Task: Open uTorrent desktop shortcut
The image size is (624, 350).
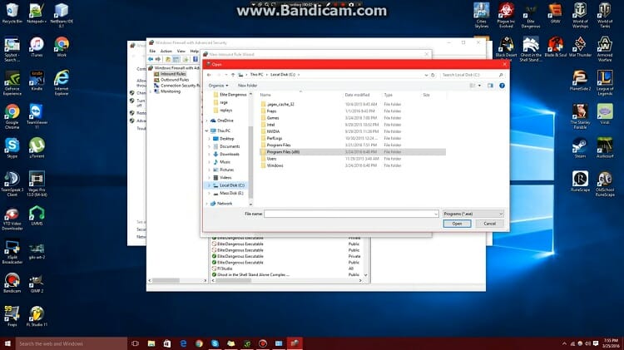Action: (37, 148)
